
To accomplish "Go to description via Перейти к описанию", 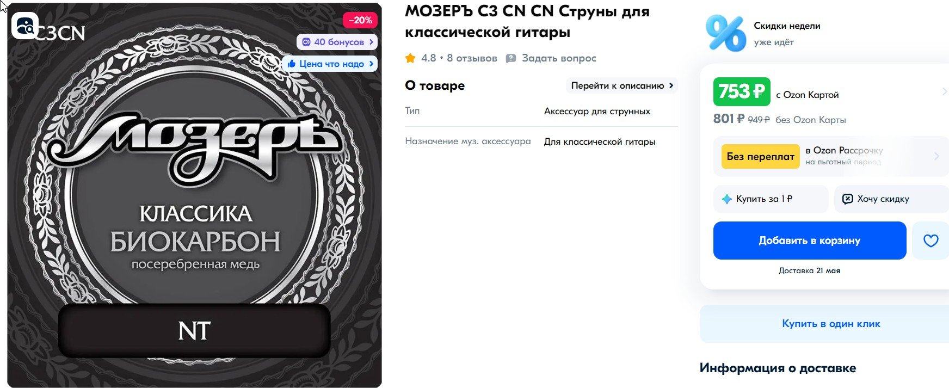I will 622,85.
